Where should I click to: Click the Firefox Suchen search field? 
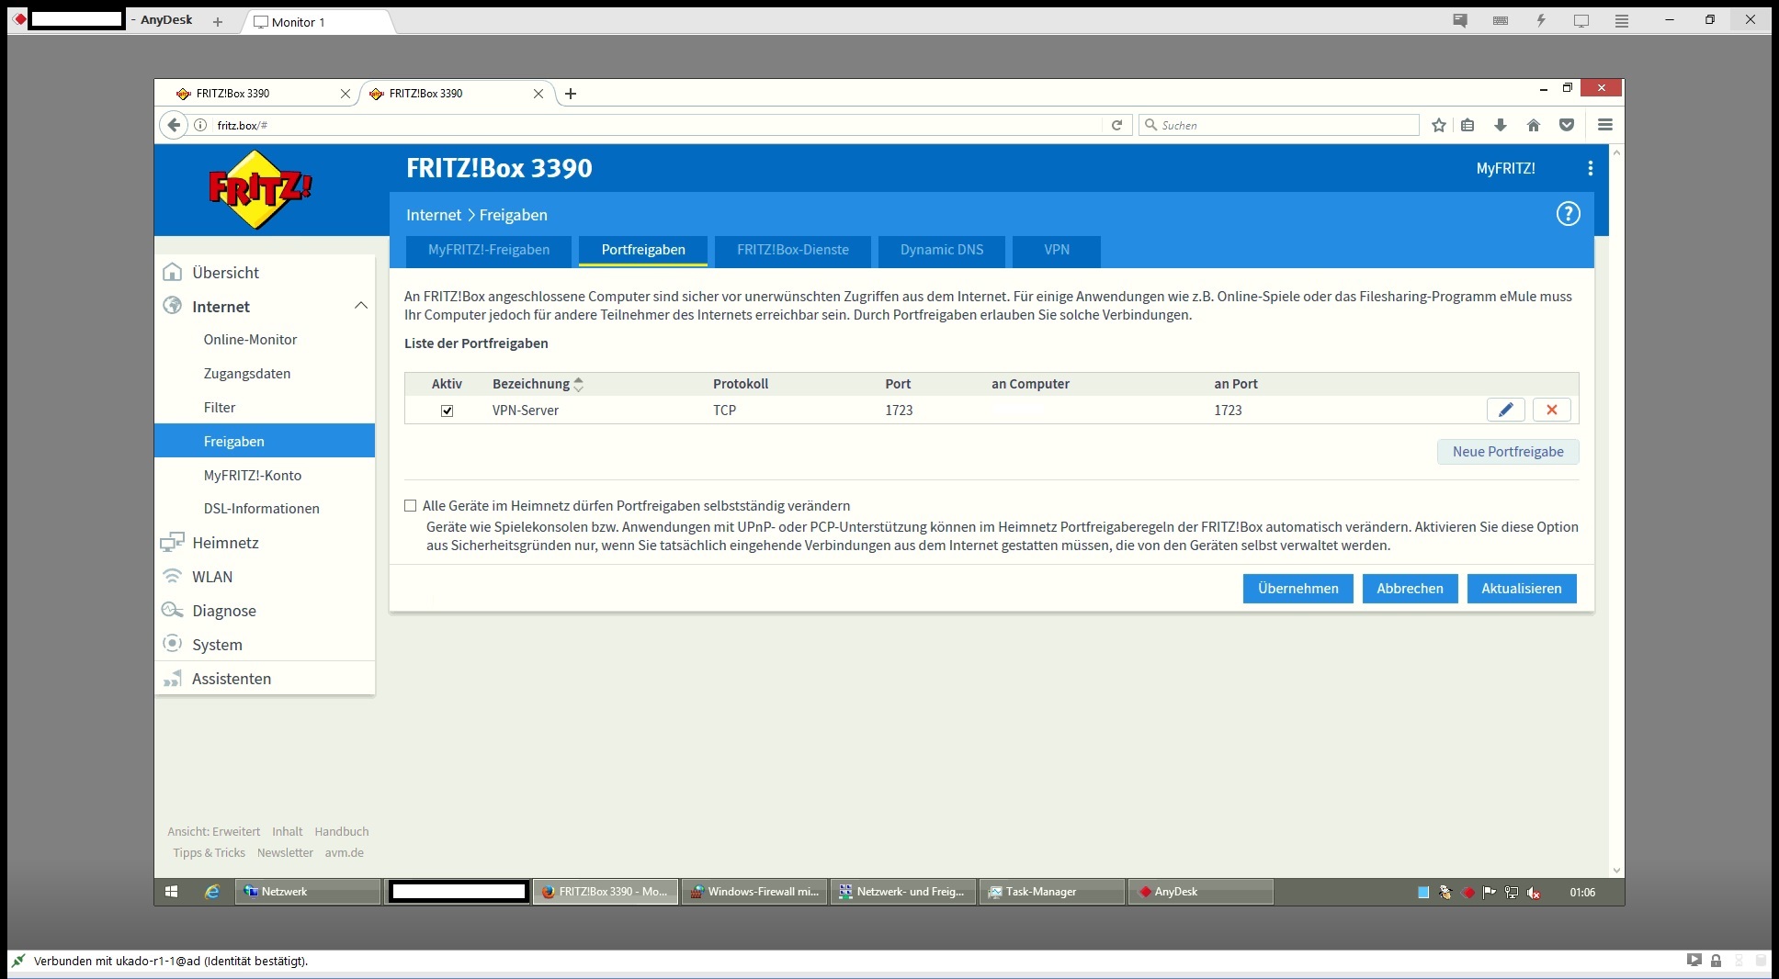(1279, 125)
